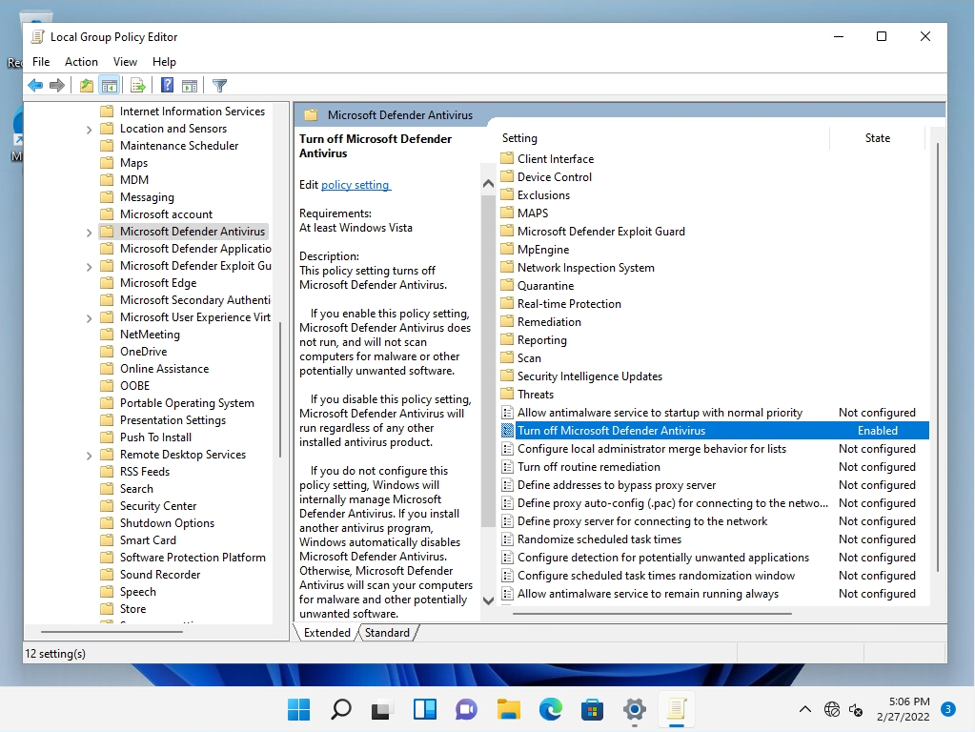Click the volume icon in system tray
Image resolution: width=975 pixels, height=732 pixels.
[x=856, y=709]
